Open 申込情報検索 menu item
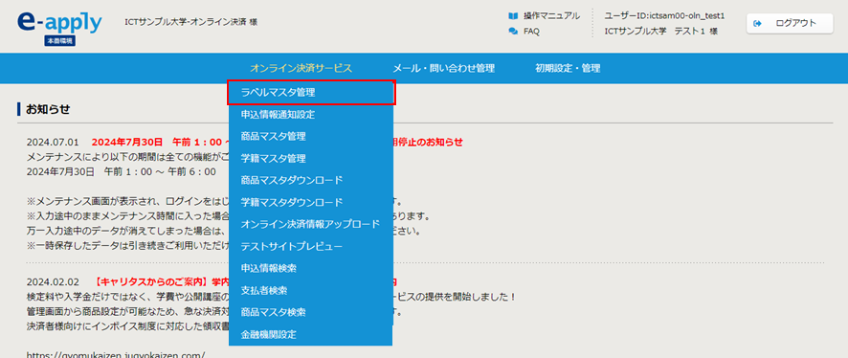Viewport: 848px width, 358px height. pyautogui.click(x=311, y=268)
